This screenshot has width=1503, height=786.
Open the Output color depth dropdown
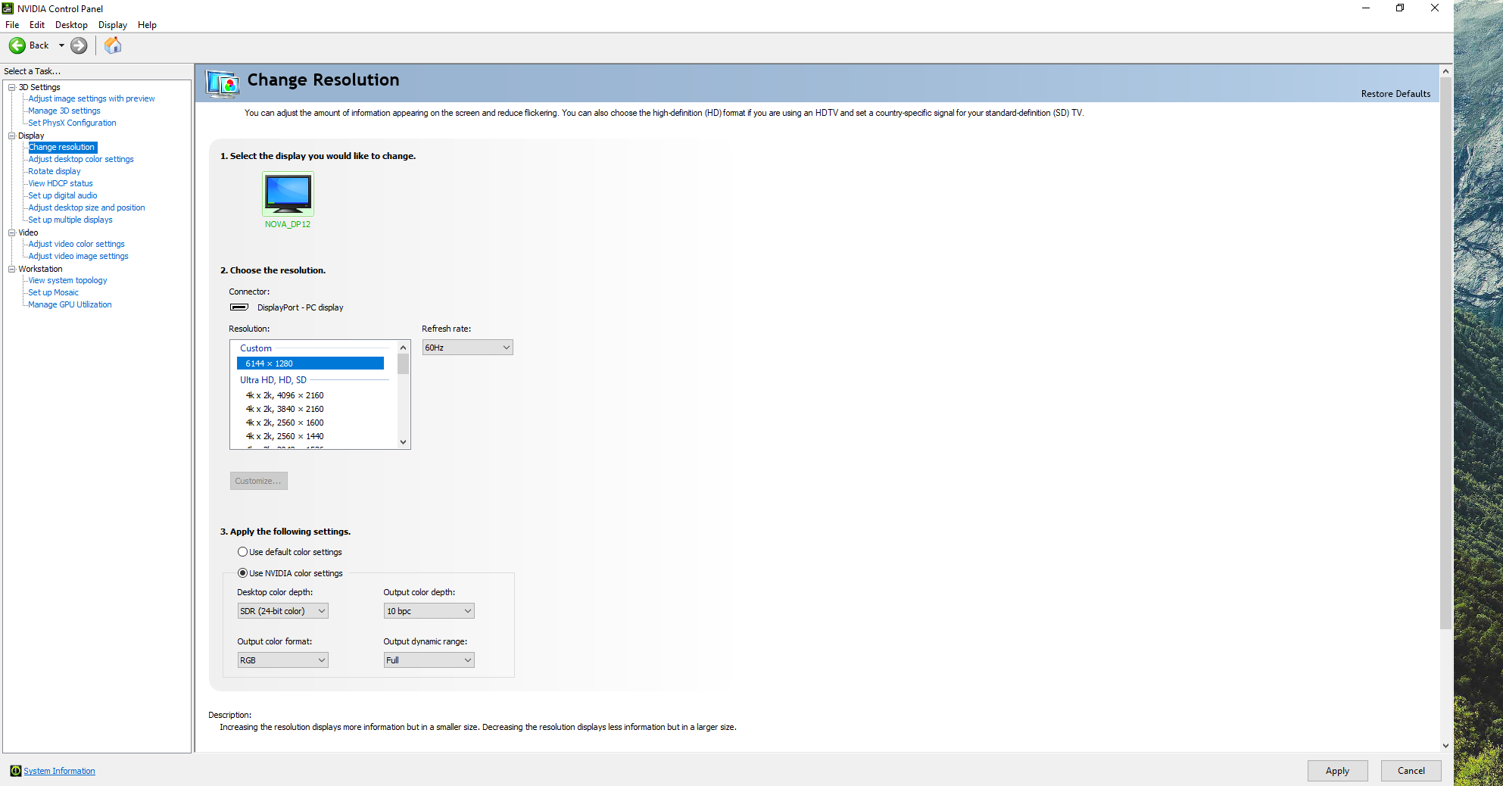pos(429,611)
